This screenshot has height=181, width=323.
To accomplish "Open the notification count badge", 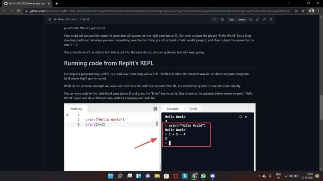I will pos(317,176).
